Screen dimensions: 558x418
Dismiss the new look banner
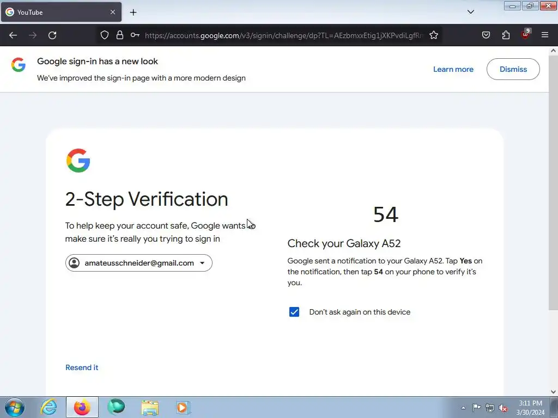click(513, 69)
